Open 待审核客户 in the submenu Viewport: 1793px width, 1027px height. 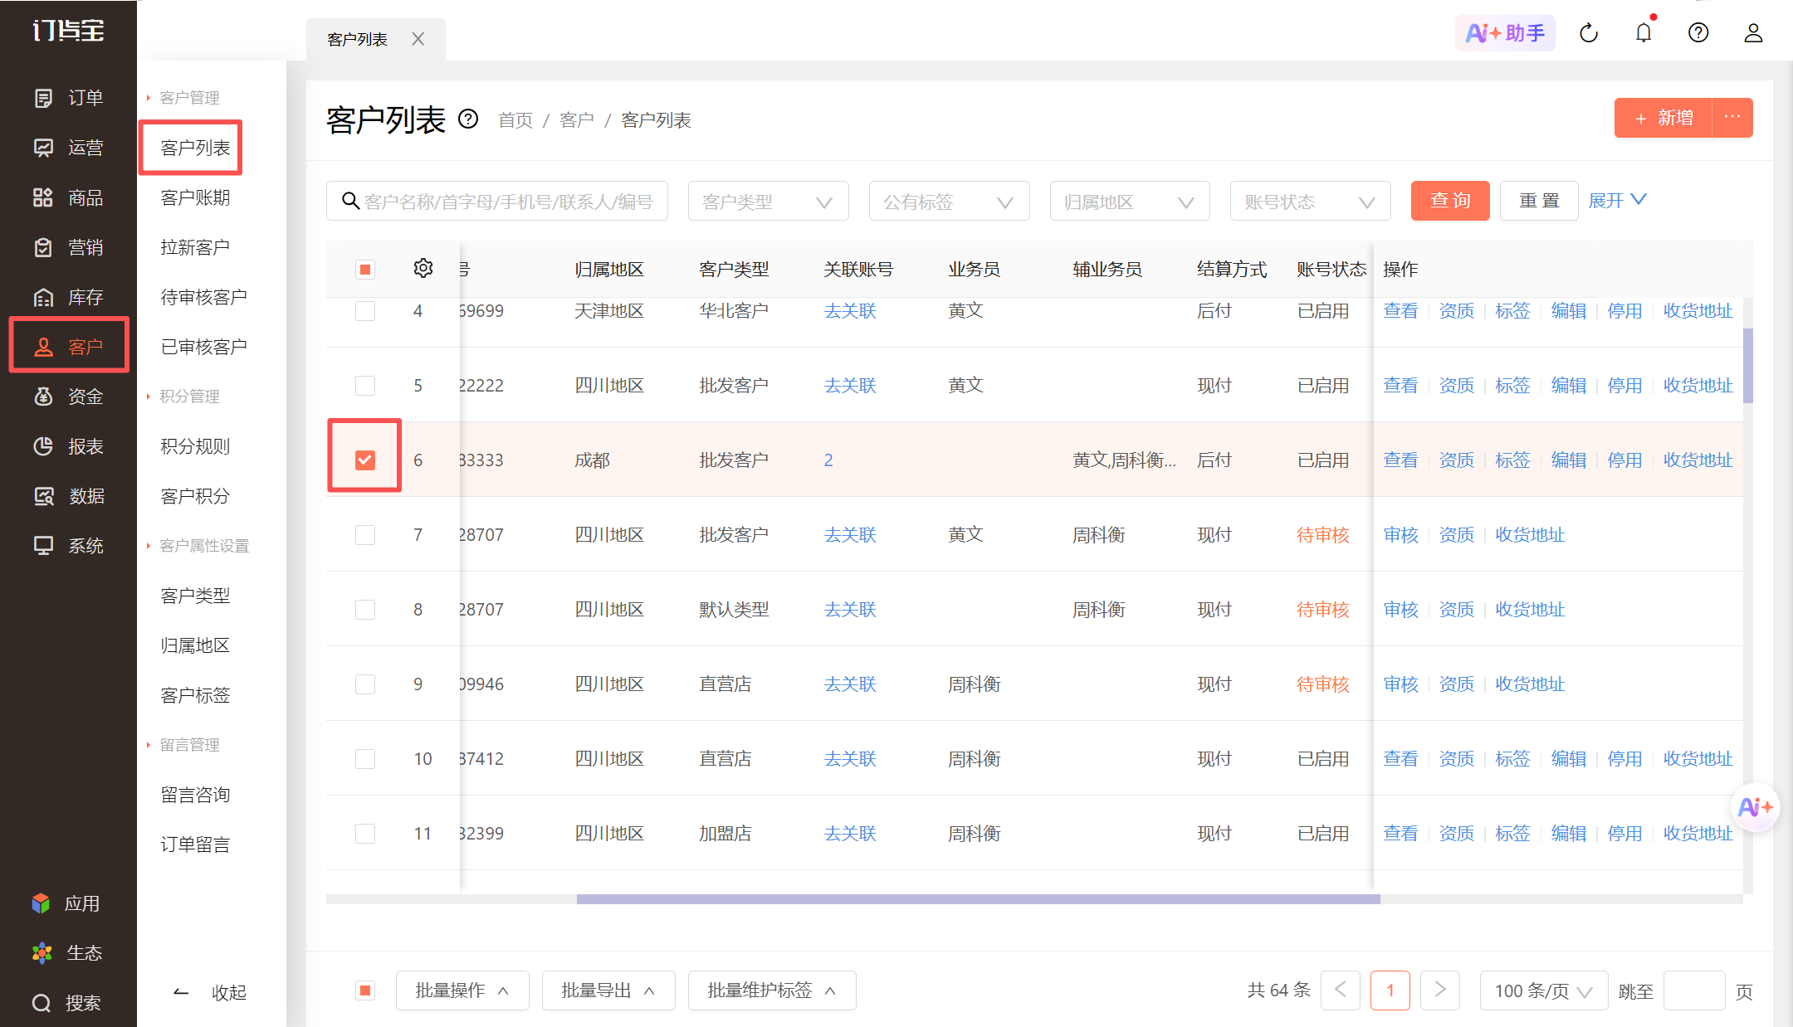[x=203, y=297]
